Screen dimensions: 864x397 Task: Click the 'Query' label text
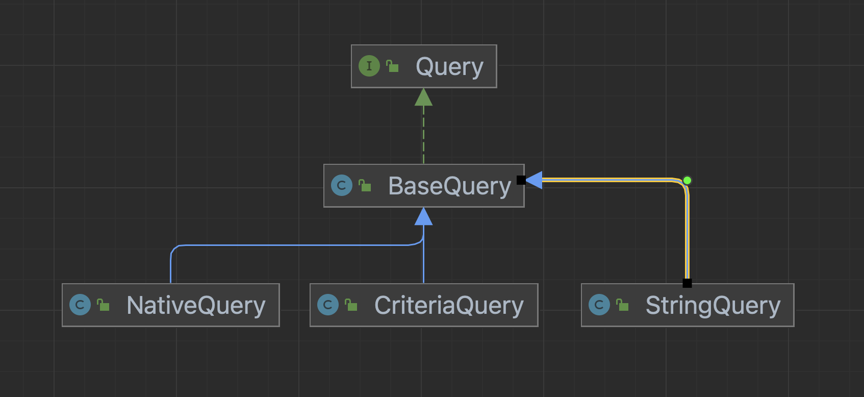coord(449,67)
